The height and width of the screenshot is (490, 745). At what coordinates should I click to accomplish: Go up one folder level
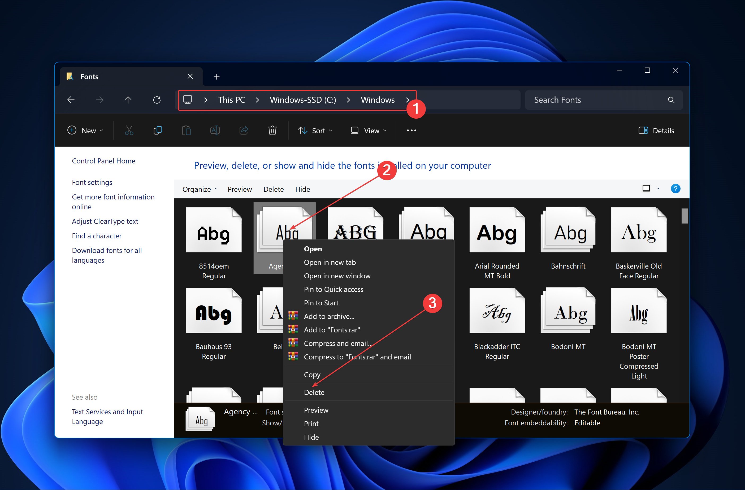coord(128,100)
